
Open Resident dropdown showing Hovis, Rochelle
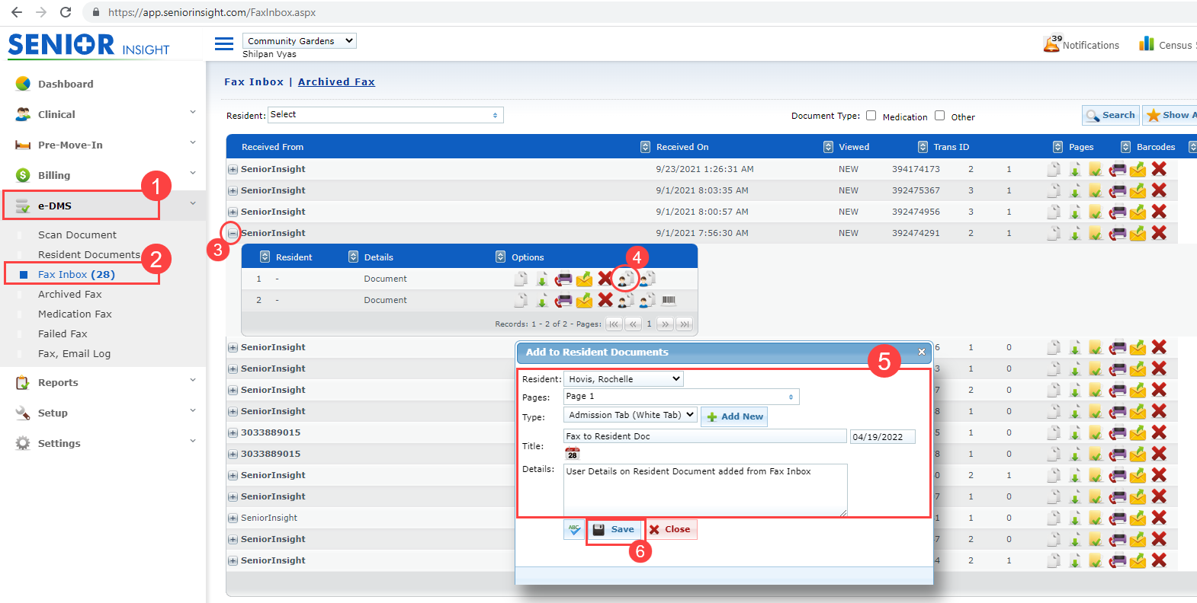624,378
